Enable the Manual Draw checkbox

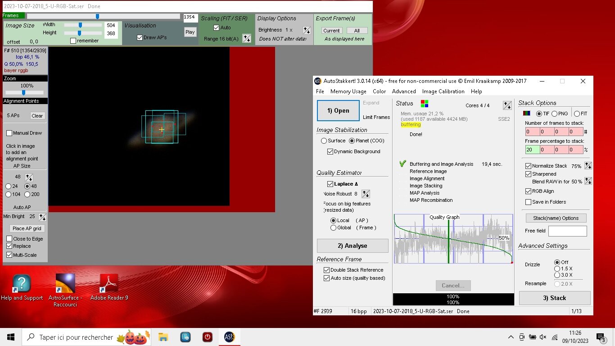pos(9,133)
